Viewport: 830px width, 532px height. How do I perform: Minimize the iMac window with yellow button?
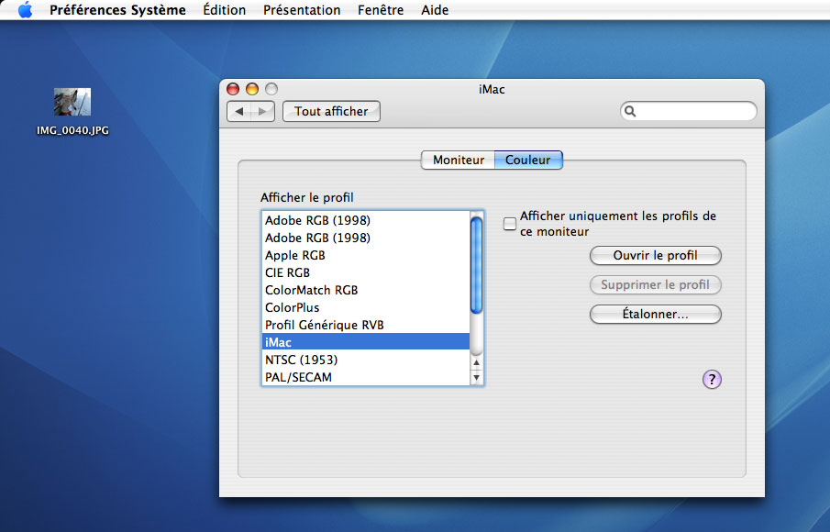click(252, 89)
